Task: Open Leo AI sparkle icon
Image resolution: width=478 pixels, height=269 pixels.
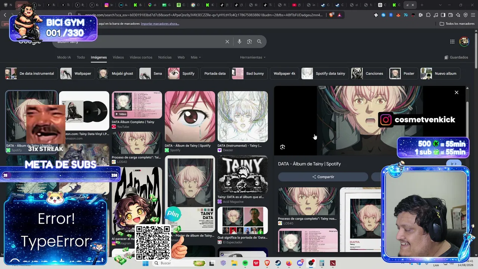Action: tap(458, 15)
